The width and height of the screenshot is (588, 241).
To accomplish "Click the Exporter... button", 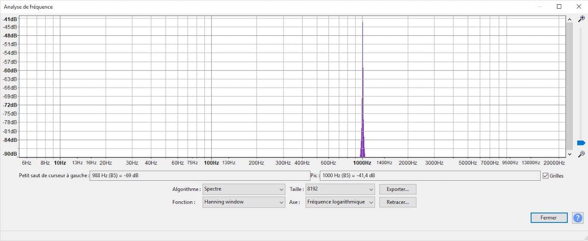I will point(398,189).
